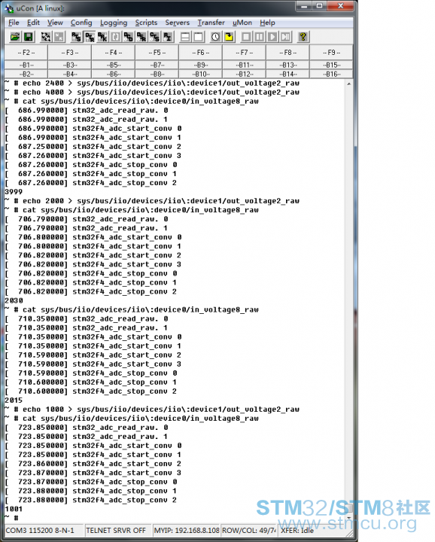Click the single window layout icon

click(199, 37)
